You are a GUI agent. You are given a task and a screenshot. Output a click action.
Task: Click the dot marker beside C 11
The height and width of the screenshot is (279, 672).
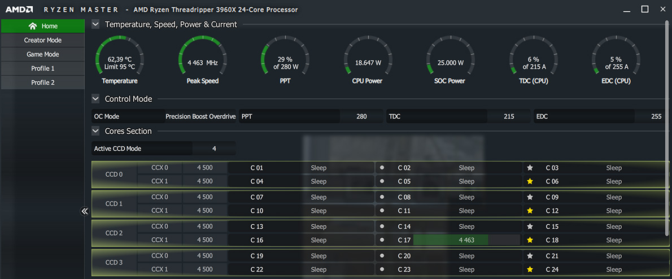pyautogui.click(x=382, y=211)
